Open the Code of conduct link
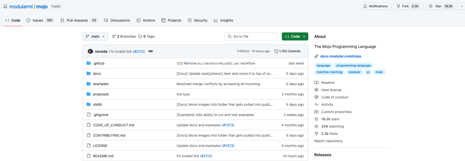 pos(331,97)
